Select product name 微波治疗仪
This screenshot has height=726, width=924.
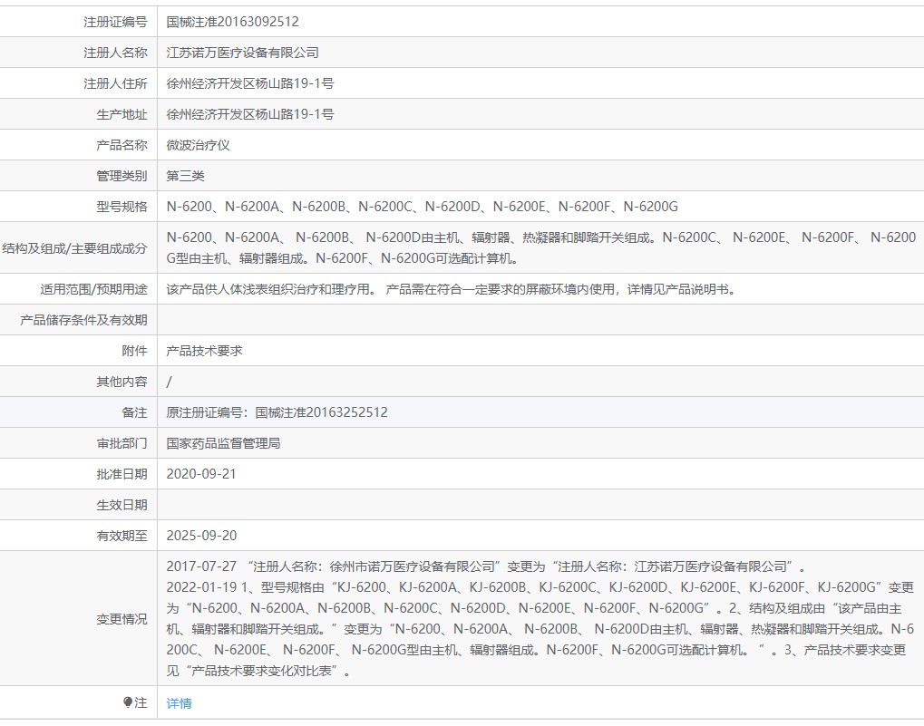[198, 145]
